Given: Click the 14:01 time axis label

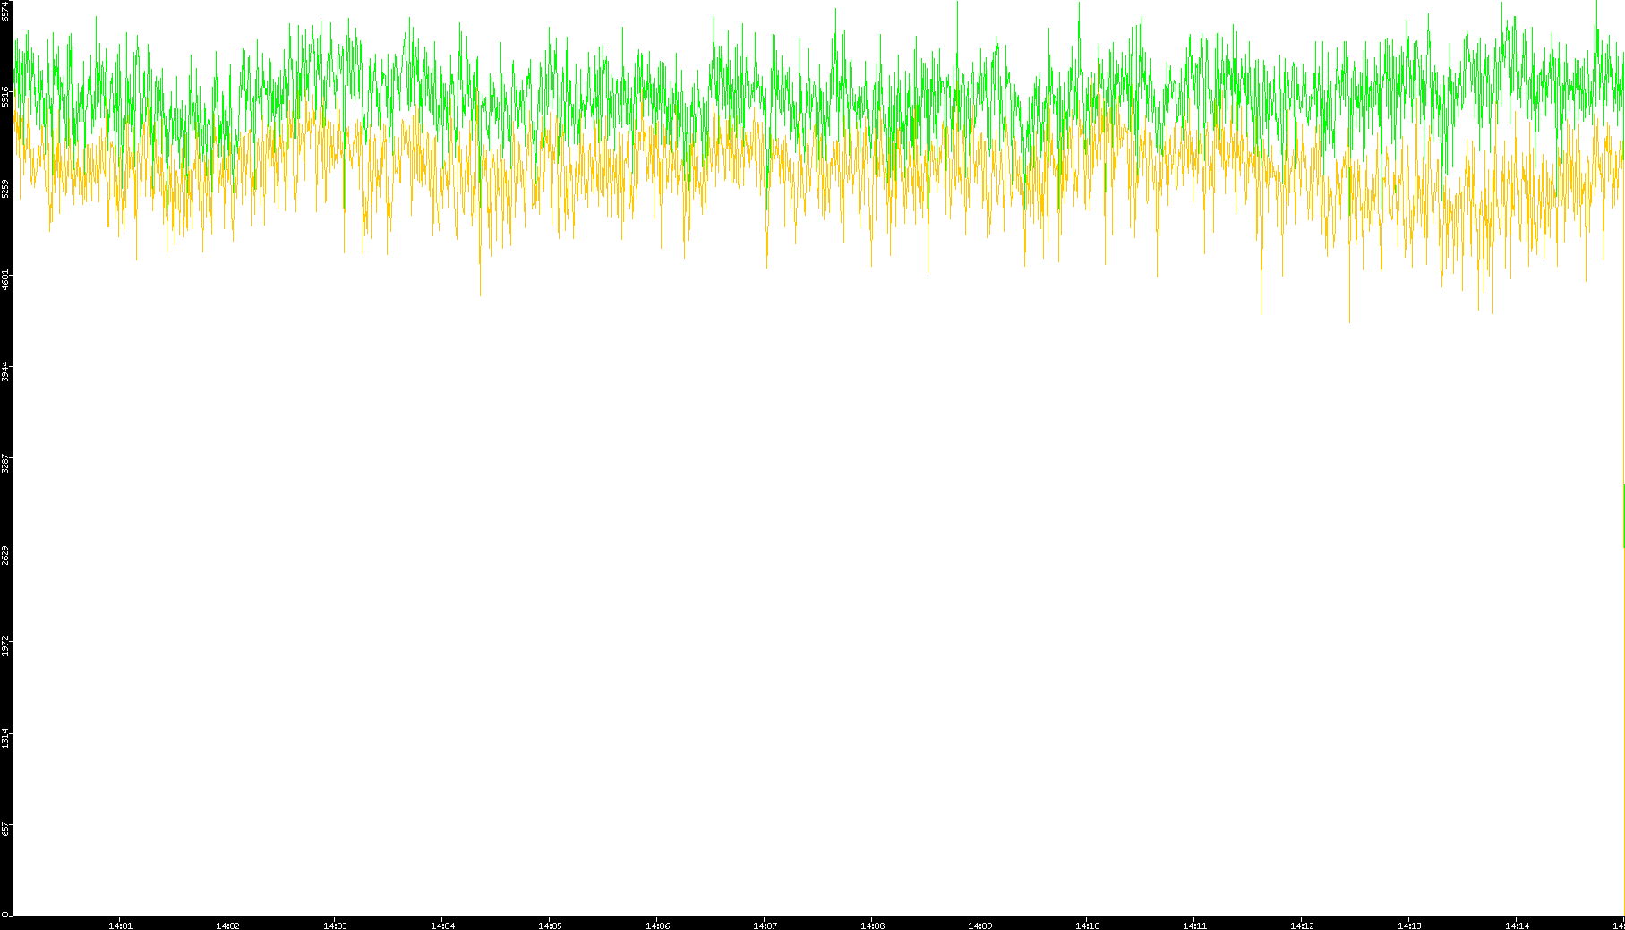Looking at the screenshot, I should [x=120, y=926].
